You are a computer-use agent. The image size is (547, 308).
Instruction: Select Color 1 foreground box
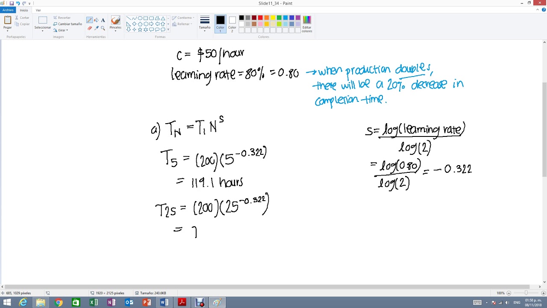[220, 24]
